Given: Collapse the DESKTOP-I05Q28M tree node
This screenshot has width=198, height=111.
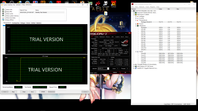Looking at the screenshot, I should click(132, 11).
